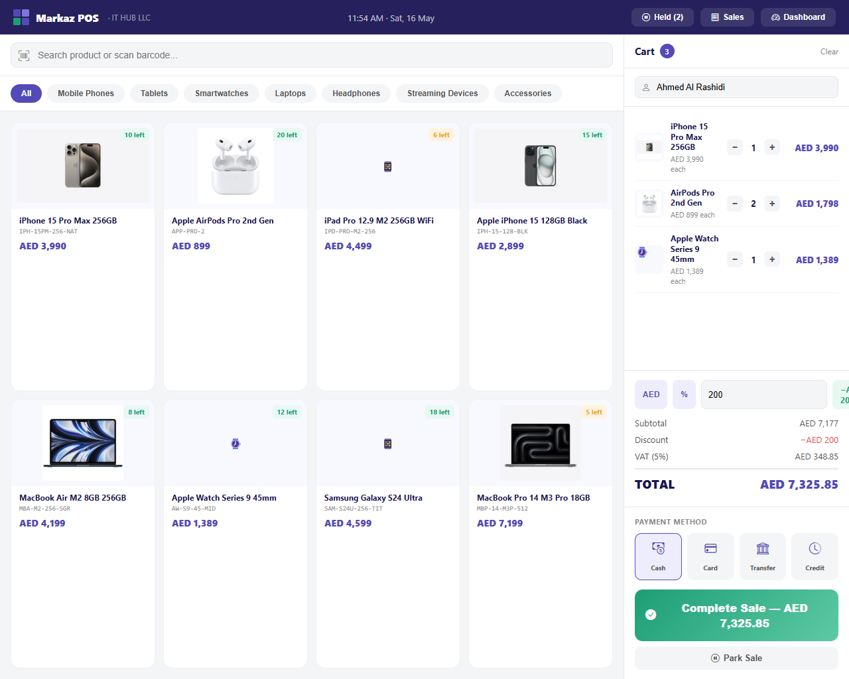Park the current sale
This screenshot has height=679, width=849.
point(736,658)
